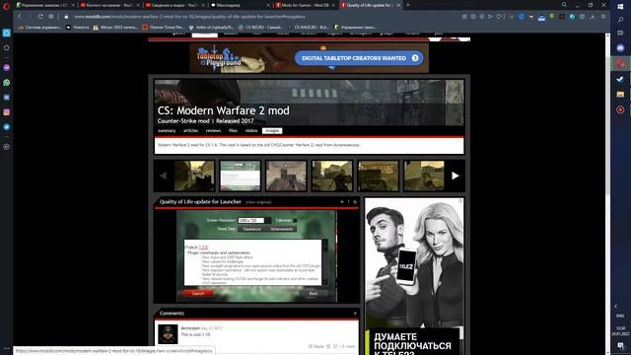Viewport: 631px width, 355px height.
Task: Open the Windows Start button
Action: (620, 7)
